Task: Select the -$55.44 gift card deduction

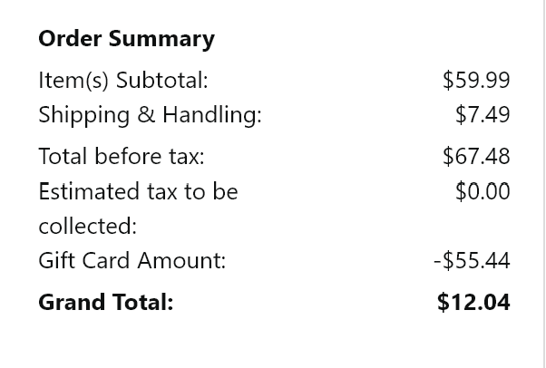Action: (472, 261)
